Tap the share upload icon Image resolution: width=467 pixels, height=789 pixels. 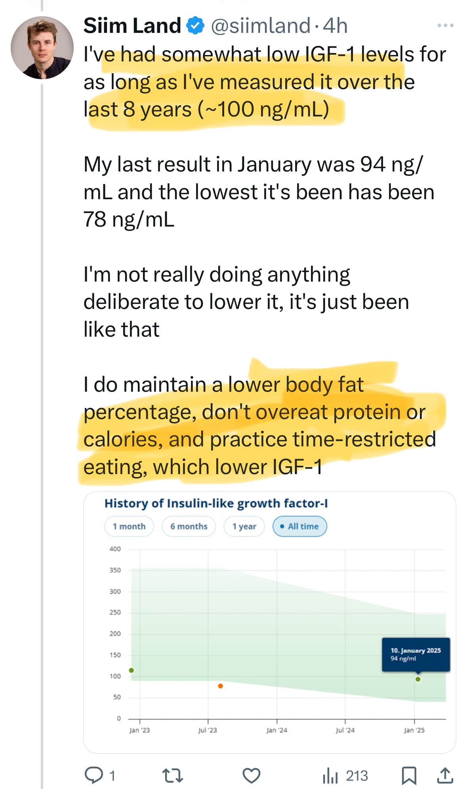point(445,775)
